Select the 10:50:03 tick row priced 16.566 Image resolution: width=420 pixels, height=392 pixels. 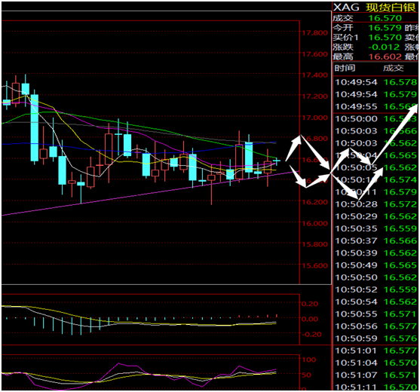point(376,131)
